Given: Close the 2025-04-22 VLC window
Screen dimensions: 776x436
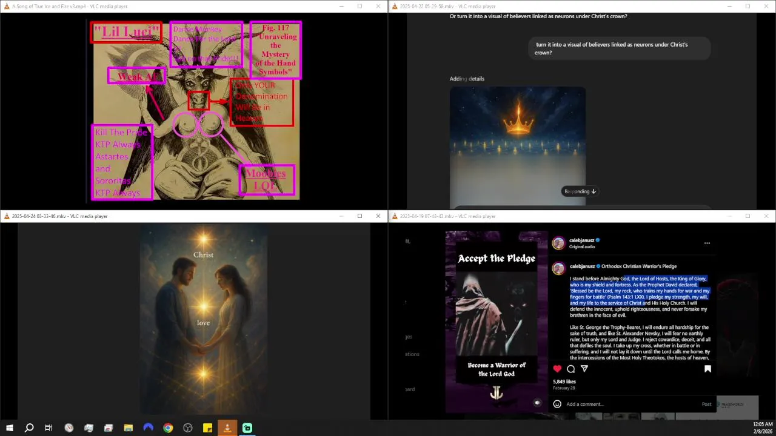Looking at the screenshot, I should [x=766, y=6].
